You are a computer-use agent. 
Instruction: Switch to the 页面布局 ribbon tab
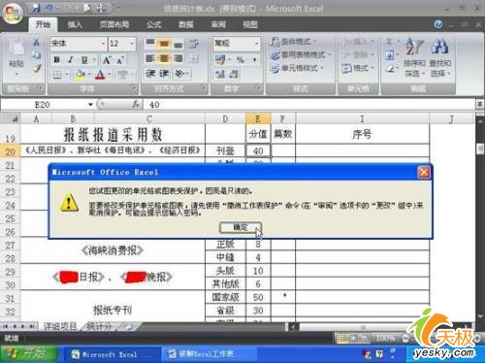coord(114,24)
